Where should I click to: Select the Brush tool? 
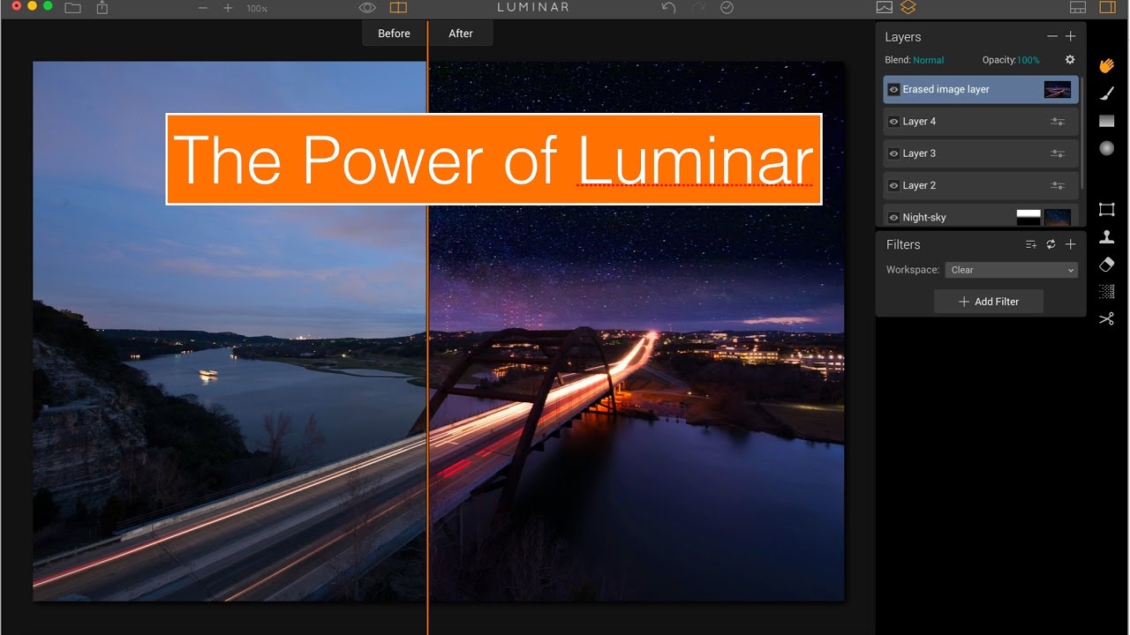(1107, 93)
